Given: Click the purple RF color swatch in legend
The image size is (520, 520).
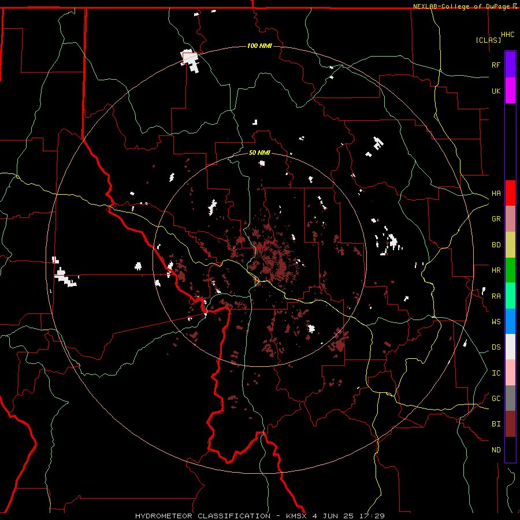Looking at the screenshot, I should tap(510, 65).
